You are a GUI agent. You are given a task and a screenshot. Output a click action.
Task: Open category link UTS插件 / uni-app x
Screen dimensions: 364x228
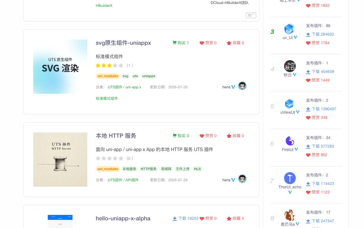[125, 87]
